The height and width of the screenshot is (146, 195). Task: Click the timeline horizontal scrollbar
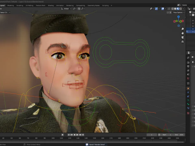pos(92,142)
